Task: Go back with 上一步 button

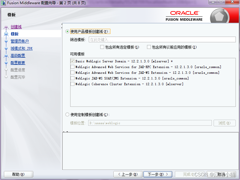Action: (x=128, y=174)
